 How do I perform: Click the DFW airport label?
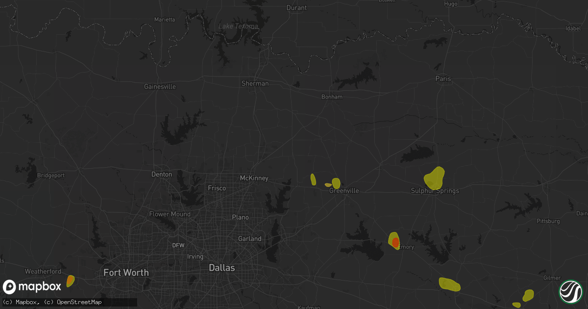[x=178, y=245]
